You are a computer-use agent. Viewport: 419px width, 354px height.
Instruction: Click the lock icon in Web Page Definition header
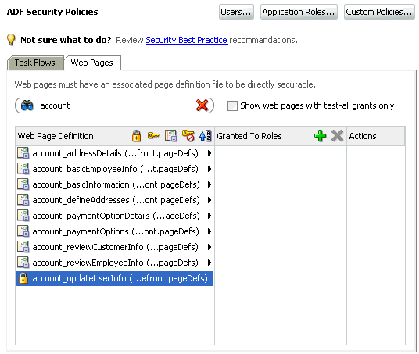(136, 136)
